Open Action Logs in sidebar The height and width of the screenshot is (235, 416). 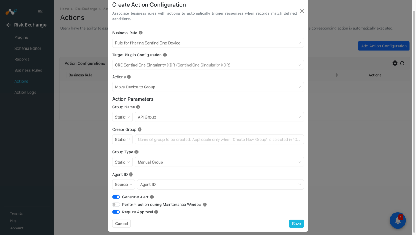[x=25, y=92]
